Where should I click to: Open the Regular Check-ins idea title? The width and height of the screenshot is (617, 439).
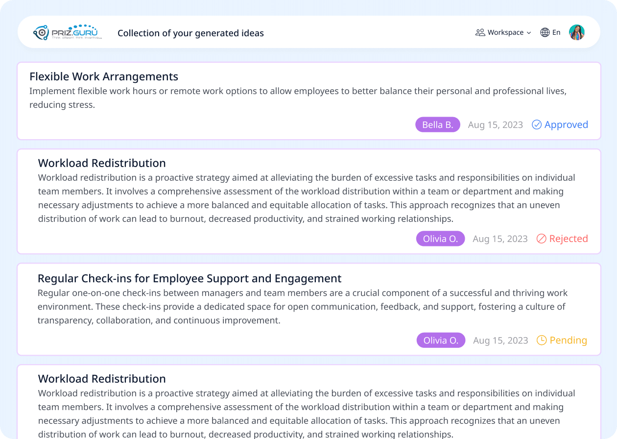point(190,278)
